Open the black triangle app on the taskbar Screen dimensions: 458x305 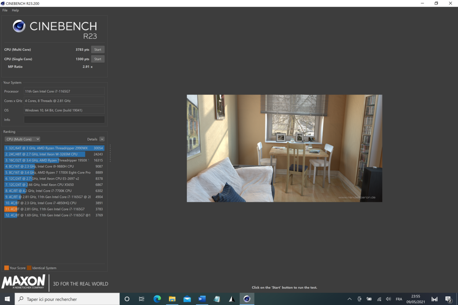232,299
